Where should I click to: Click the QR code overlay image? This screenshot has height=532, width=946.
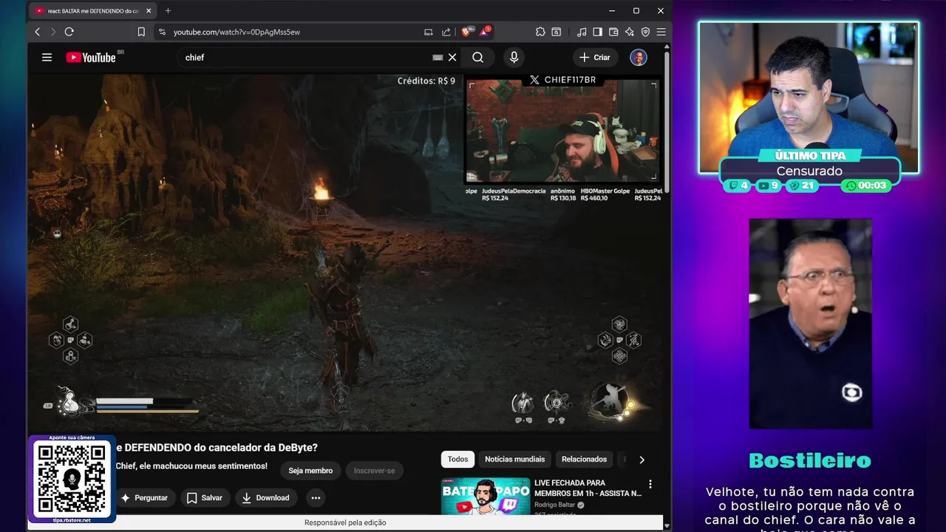coord(72,479)
